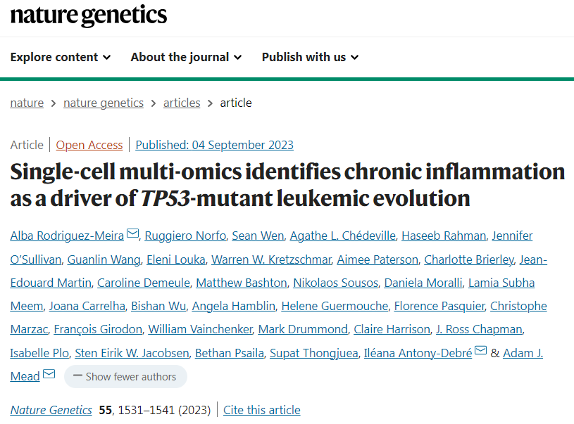Go to nature breadcrumb link

coord(27,103)
